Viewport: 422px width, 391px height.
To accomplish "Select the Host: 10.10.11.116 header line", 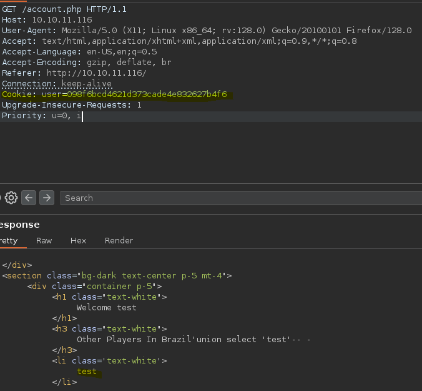I will 47,19.
